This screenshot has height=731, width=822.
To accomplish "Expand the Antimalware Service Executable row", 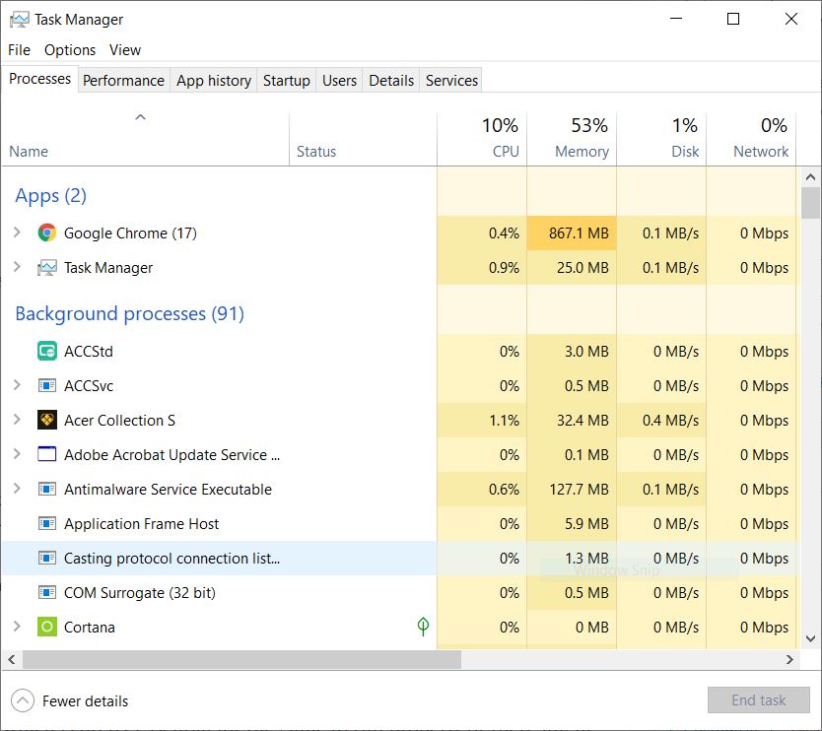I will pyautogui.click(x=17, y=489).
